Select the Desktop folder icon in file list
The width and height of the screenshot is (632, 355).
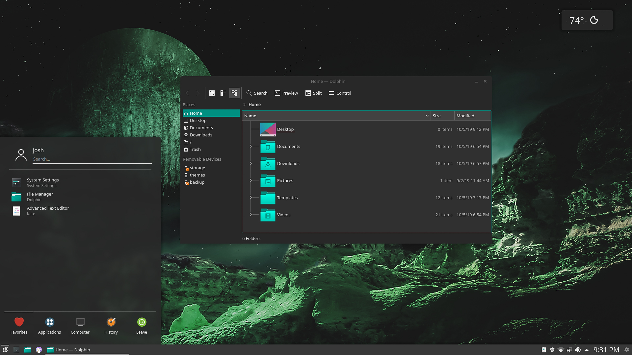268,130
